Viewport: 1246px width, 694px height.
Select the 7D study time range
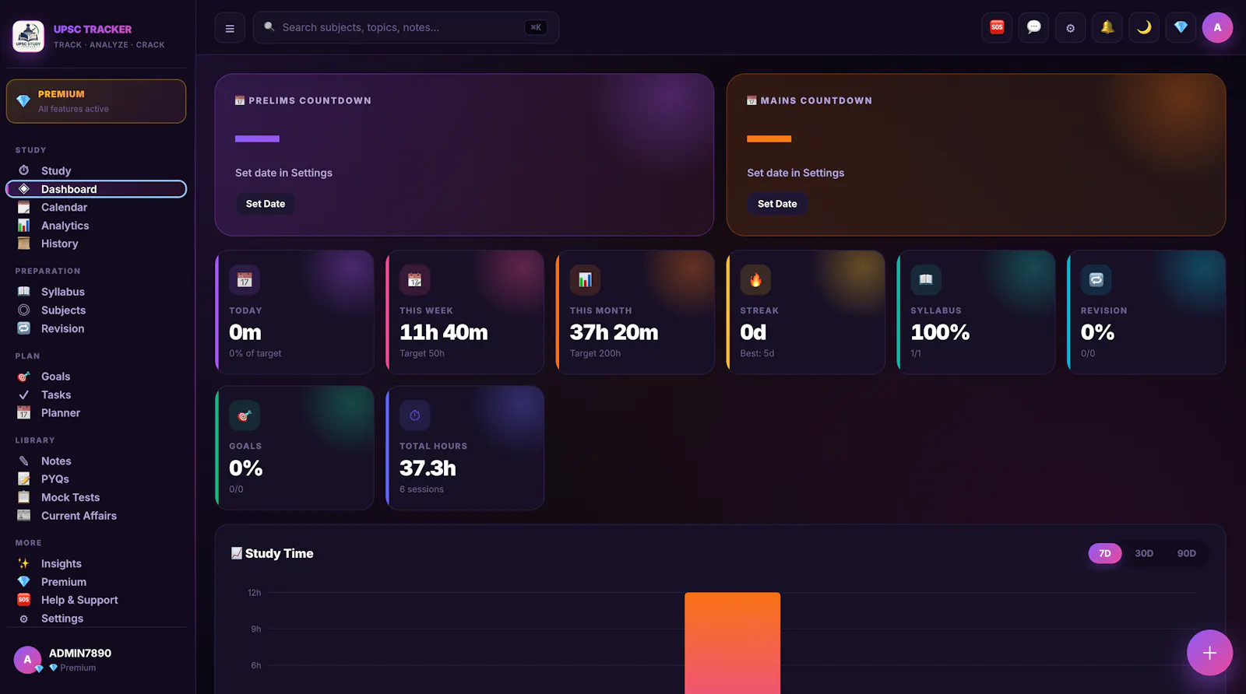click(1105, 553)
